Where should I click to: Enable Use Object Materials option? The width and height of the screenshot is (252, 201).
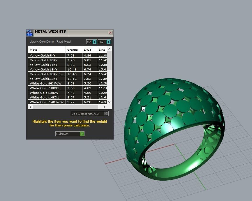point(90,114)
